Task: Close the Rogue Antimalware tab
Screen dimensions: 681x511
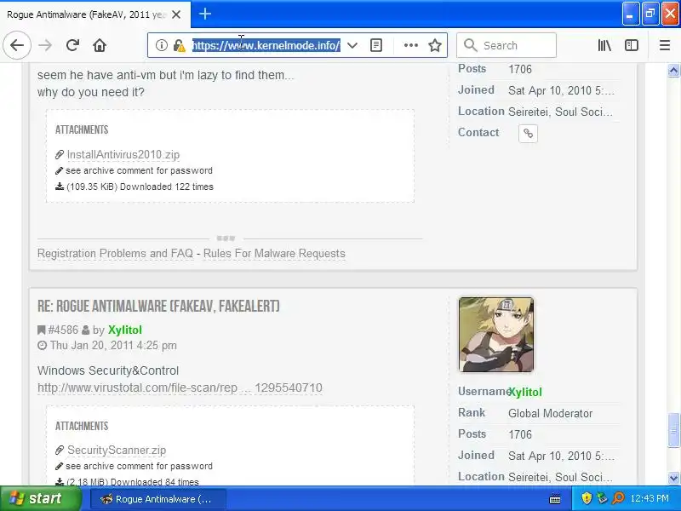Action: pos(176,14)
